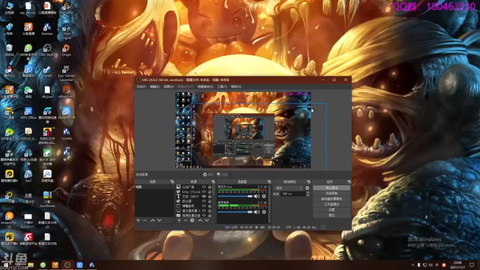The image size is (480, 270).
Task: Open 编辑(E) menu in OBS
Action: (155, 86)
